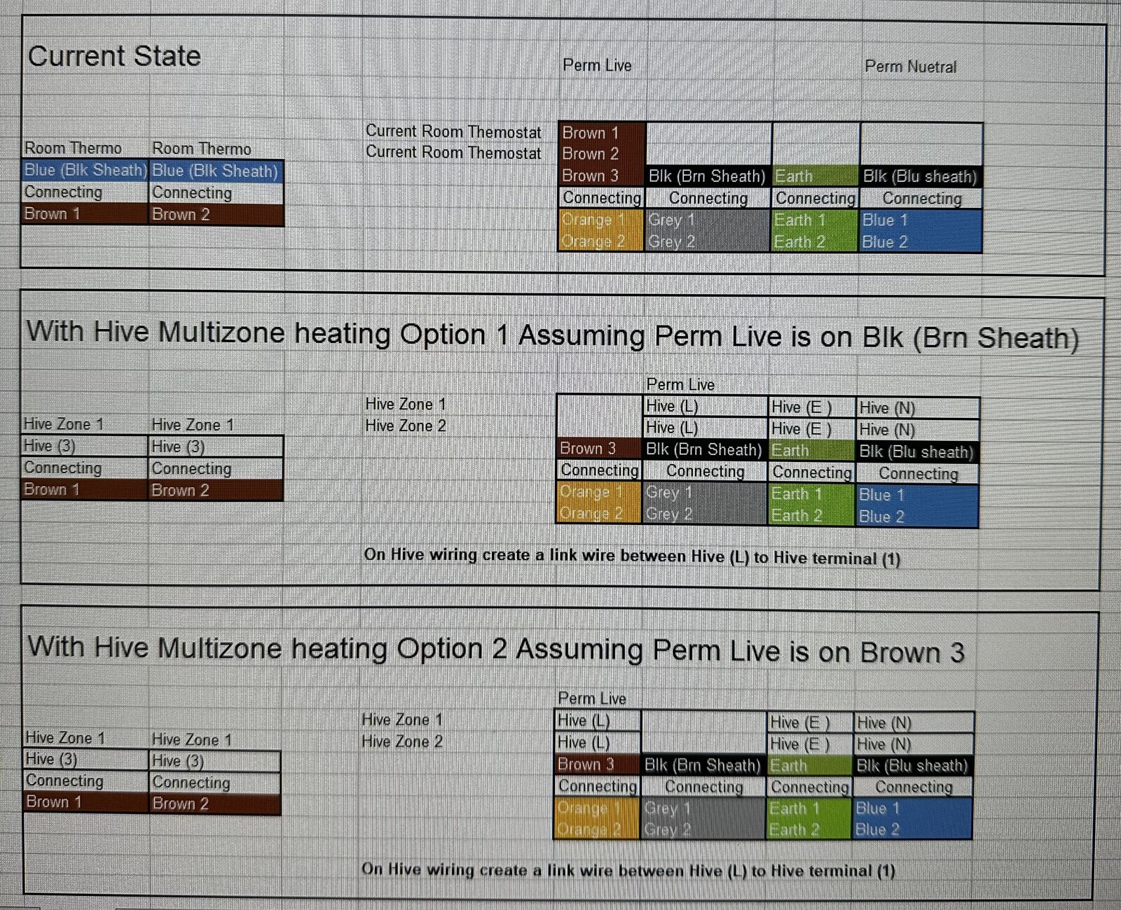This screenshot has height=910, width=1121.
Task: Click Blue 2 cell in Current State section
Action: coord(885,242)
